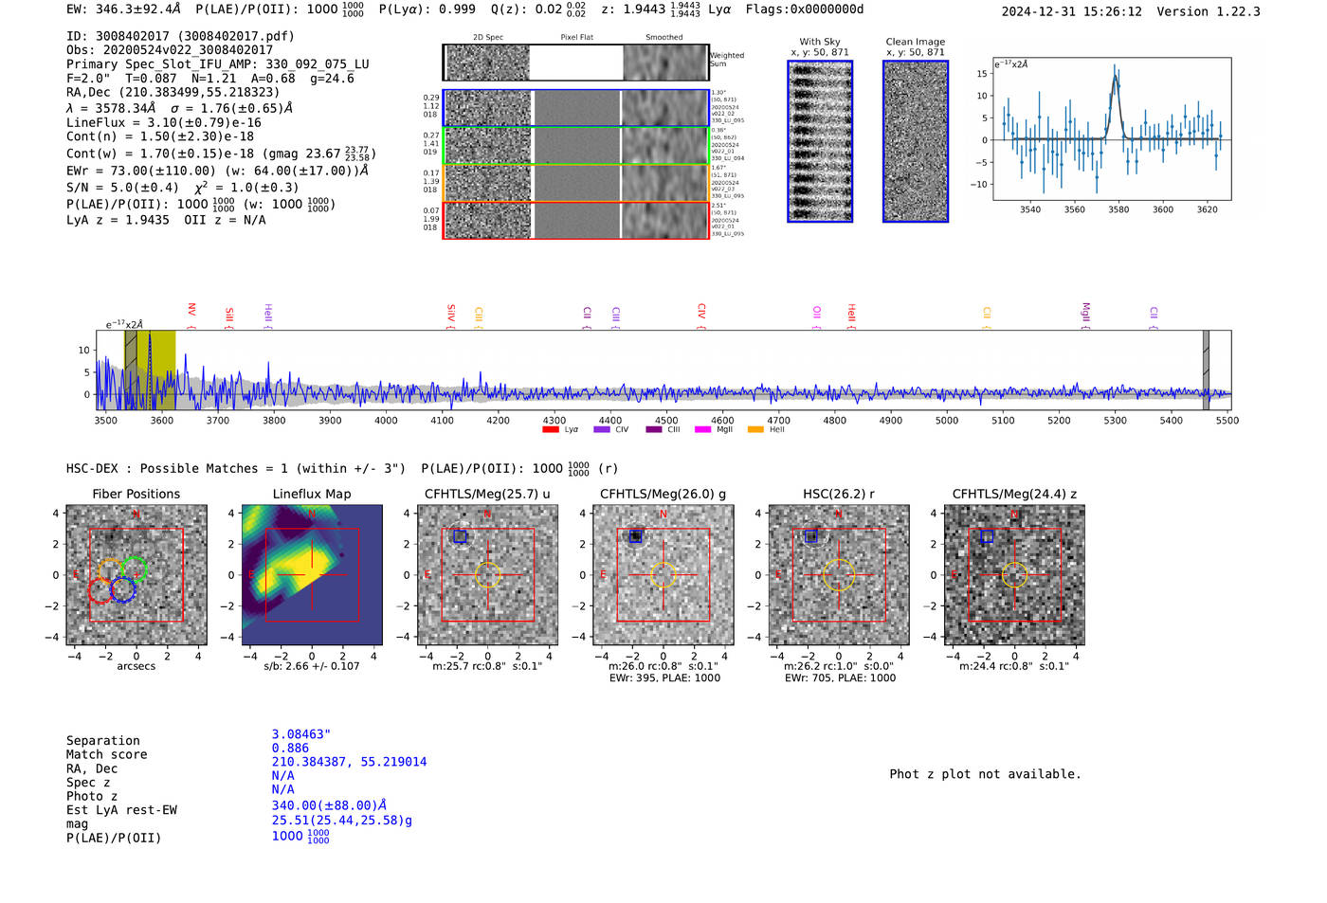Click the "EWr: 395, PLAE: 1000" caption
1327x903 pixels.
(x=664, y=678)
